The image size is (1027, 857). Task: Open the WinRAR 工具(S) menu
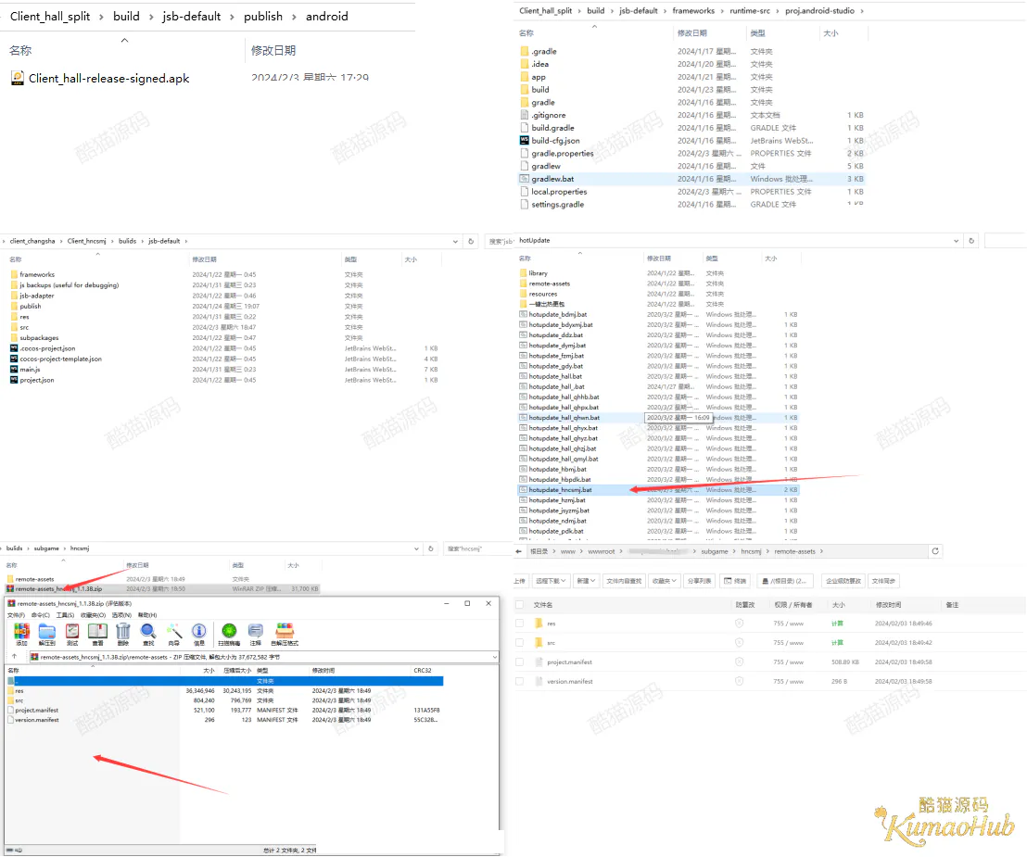tap(65, 615)
